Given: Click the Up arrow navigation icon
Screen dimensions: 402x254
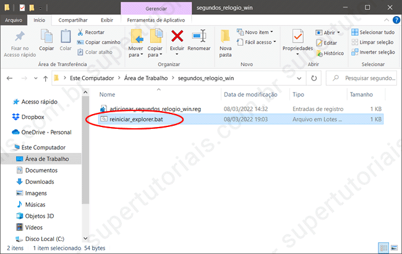Looking at the screenshot, I should (46, 78).
